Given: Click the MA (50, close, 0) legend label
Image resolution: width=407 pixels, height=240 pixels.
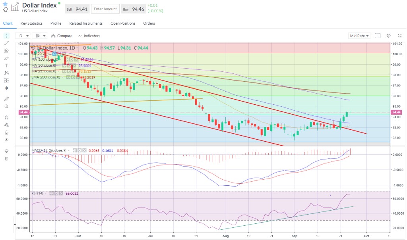Looking at the screenshot, I should (x=44, y=65).
